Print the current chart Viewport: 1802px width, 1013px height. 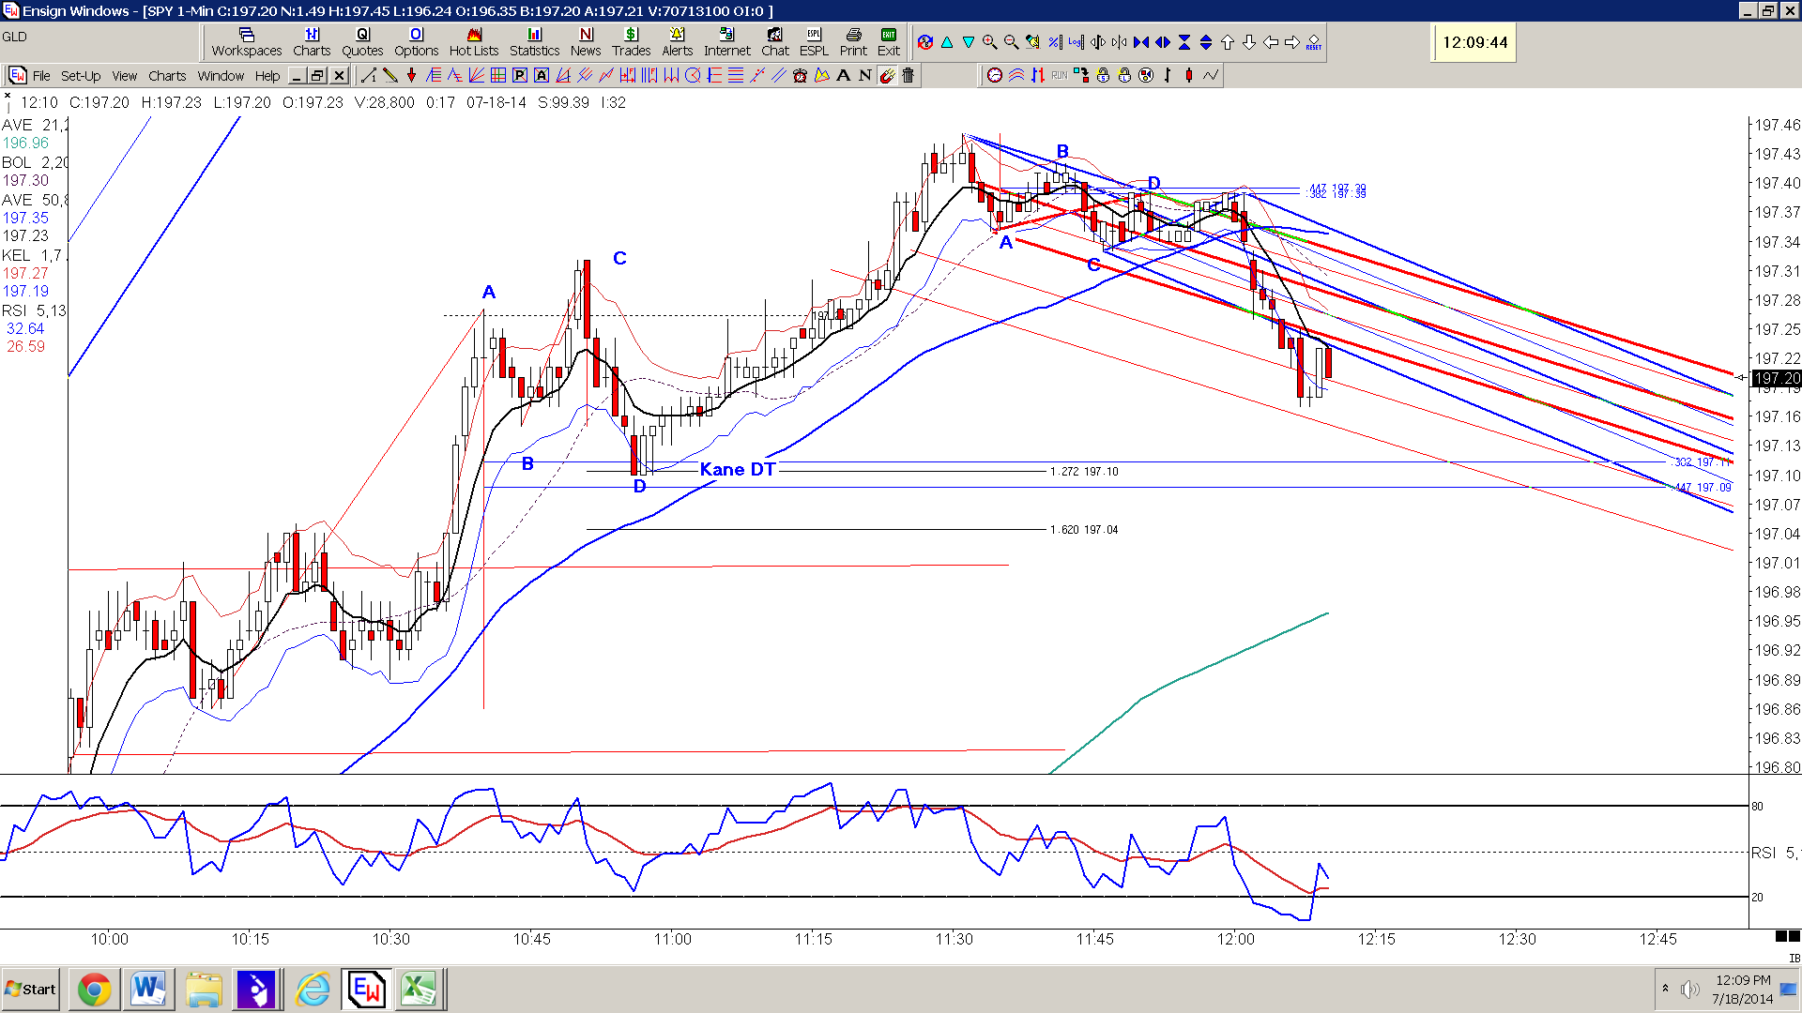pyautogui.click(x=853, y=42)
